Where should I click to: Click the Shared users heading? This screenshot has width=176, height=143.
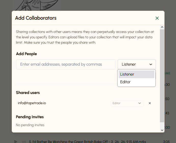28,93
